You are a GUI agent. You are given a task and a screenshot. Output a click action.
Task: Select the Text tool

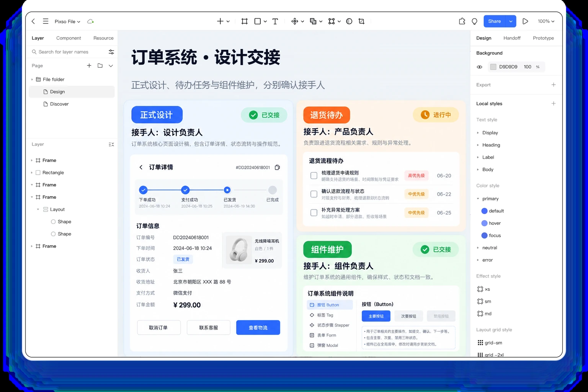275,21
